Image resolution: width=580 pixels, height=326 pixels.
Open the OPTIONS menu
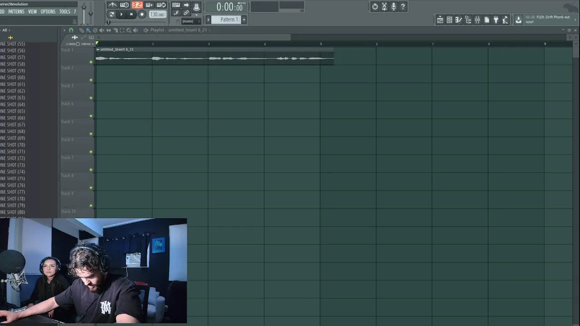pos(48,12)
